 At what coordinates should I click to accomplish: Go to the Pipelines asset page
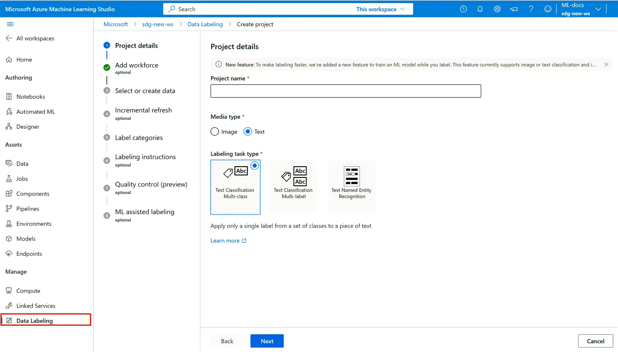click(27, 208)
